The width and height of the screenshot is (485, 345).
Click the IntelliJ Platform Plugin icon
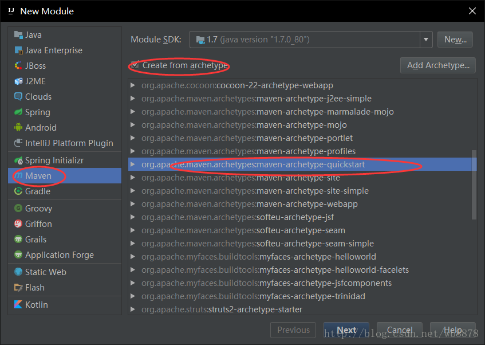18,143
